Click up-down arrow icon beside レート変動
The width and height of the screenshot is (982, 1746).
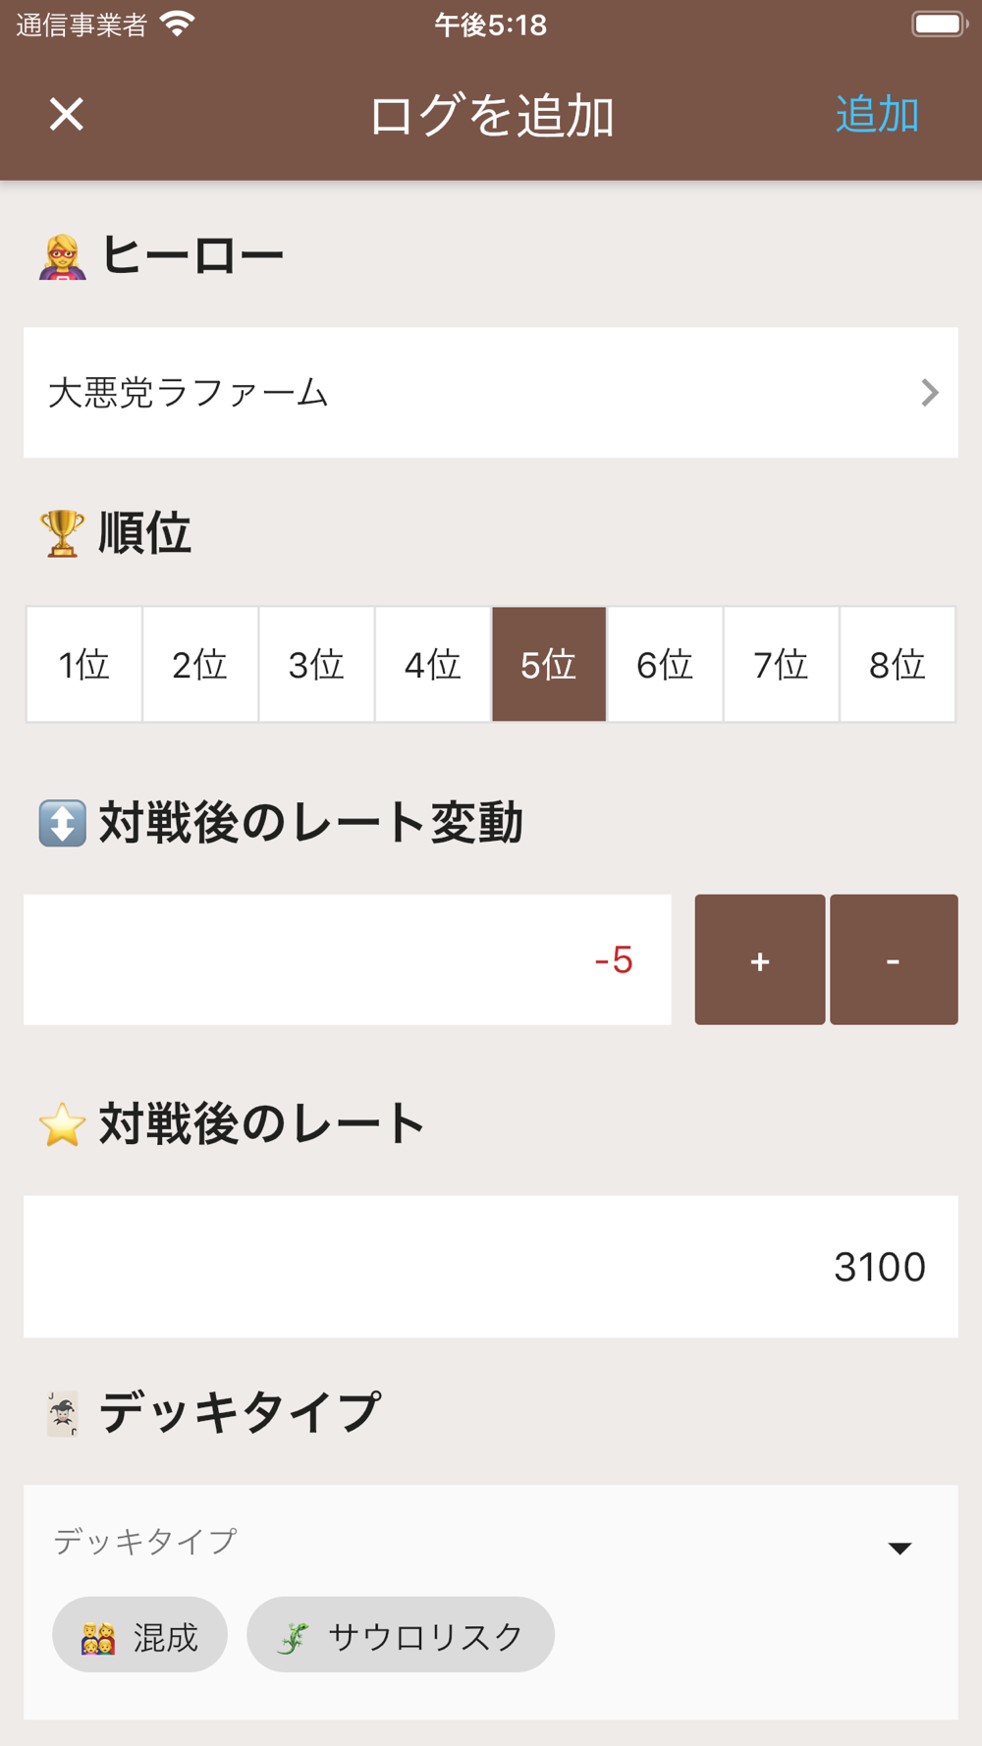tap(62, 823)
